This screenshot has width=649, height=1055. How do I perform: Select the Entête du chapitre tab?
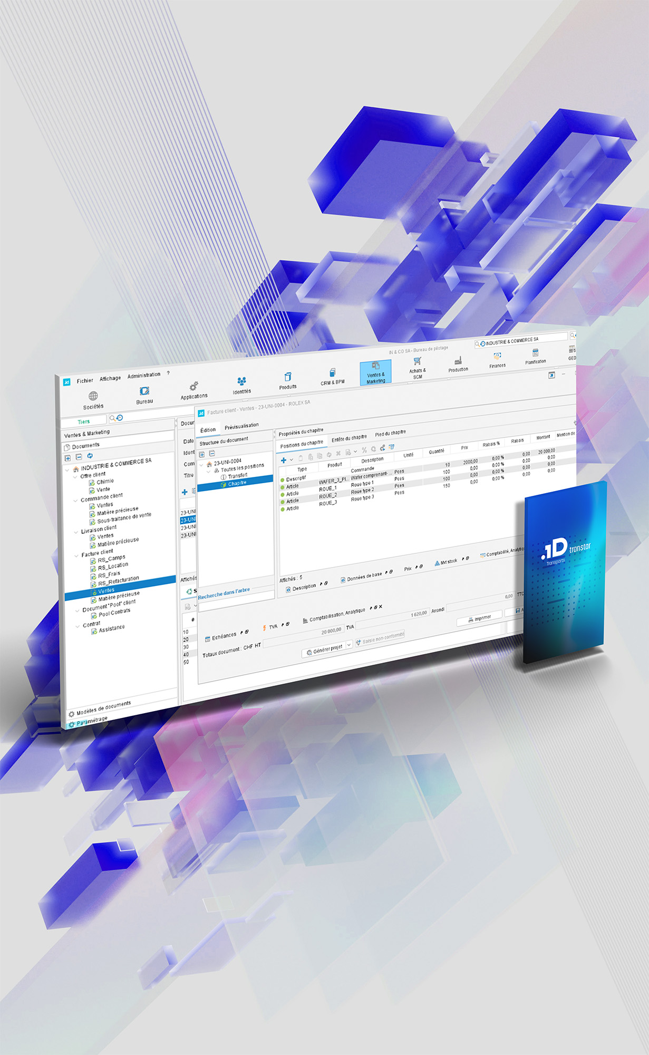click(x=348, y=438)
